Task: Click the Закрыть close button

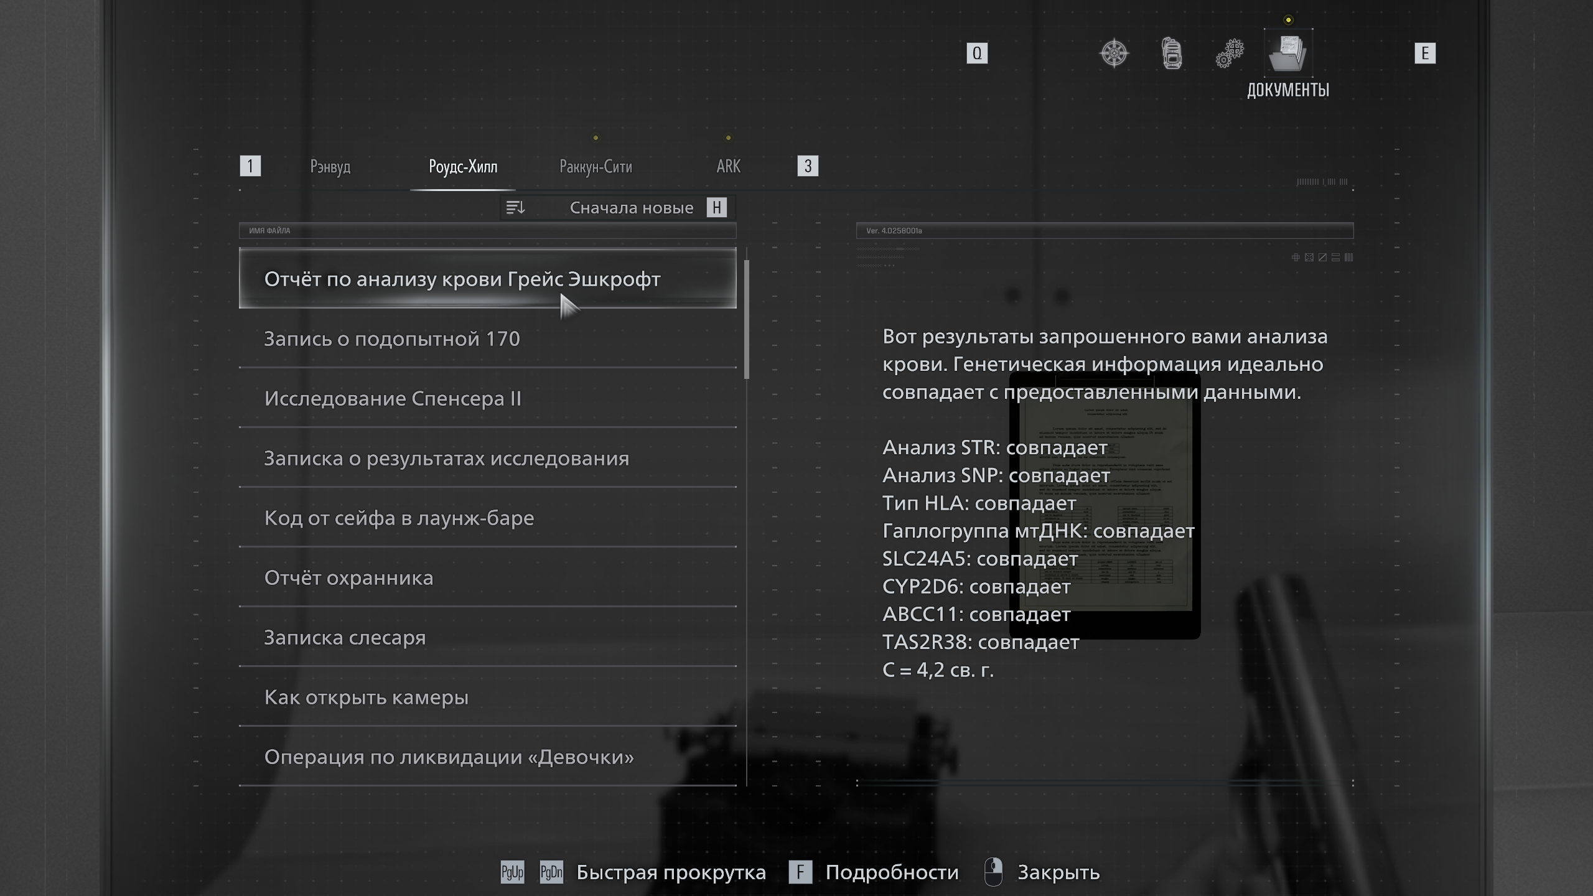Action: [x=1058, y=872]
